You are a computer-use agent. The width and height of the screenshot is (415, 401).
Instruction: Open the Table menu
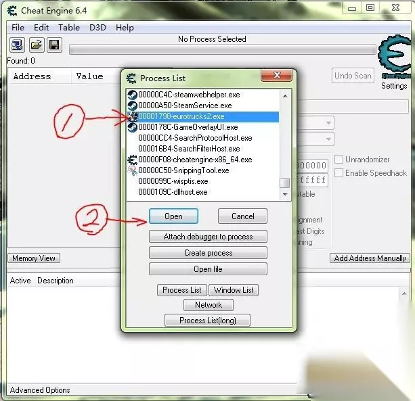(69, 28)
